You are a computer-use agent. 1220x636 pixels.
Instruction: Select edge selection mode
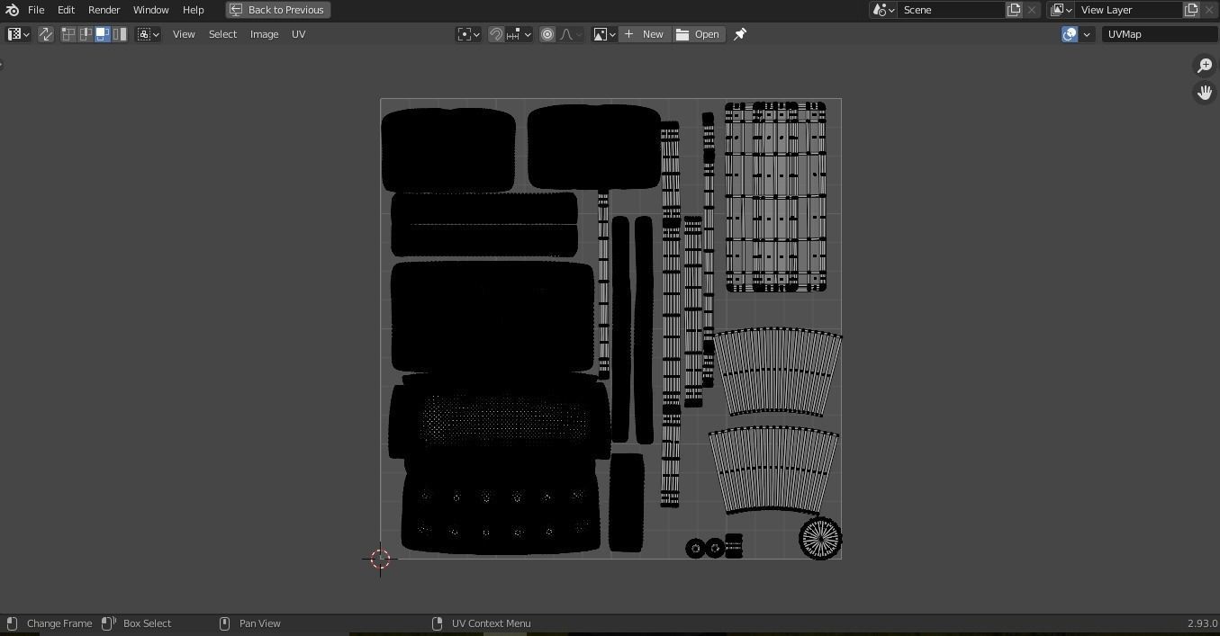(x=86, y=34)
